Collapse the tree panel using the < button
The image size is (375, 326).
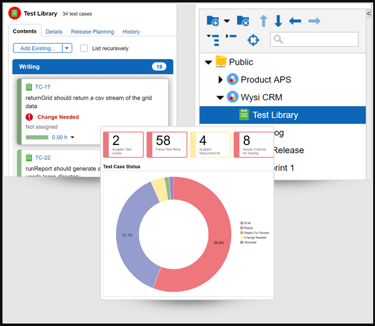pyautogui.click(x=369, y=14)
